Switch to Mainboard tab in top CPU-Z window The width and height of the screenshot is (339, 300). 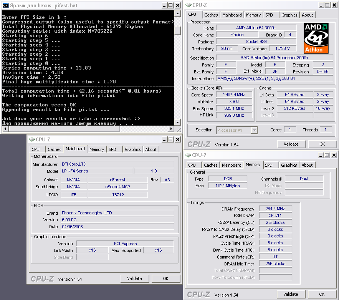click(x=232, y=15)
